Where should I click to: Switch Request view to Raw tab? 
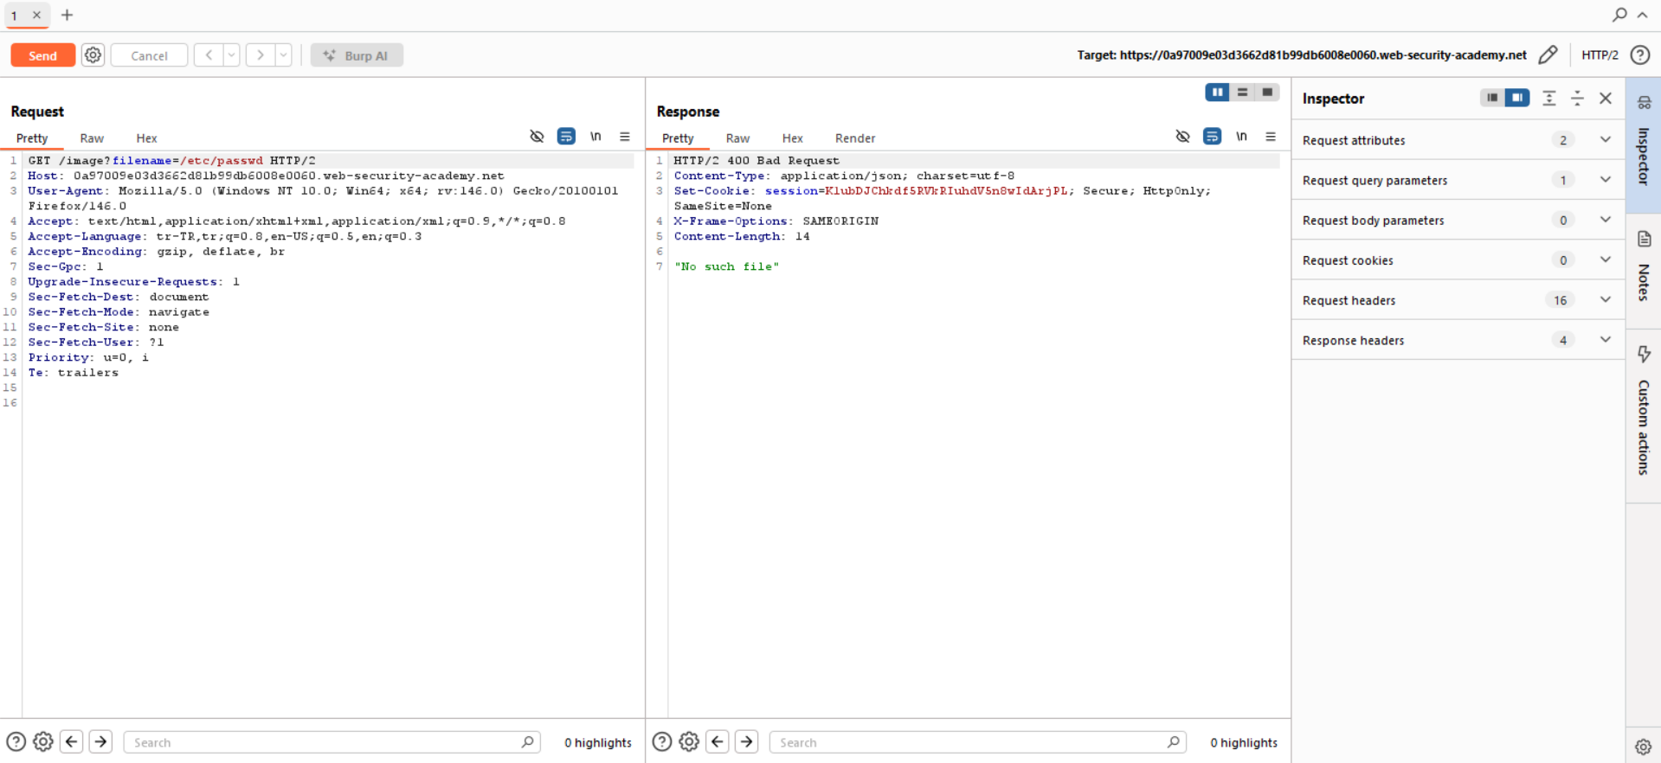point(92,138)
